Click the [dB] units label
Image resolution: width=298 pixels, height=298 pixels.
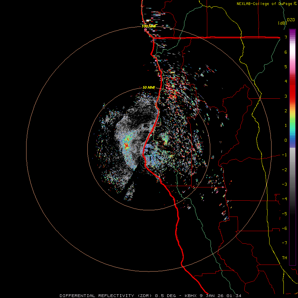point(283,23)
